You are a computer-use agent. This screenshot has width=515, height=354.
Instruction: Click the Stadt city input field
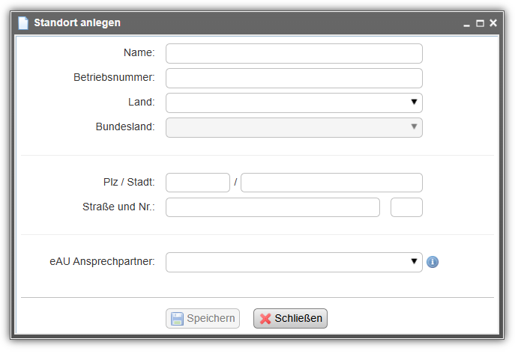pos(331,183)
